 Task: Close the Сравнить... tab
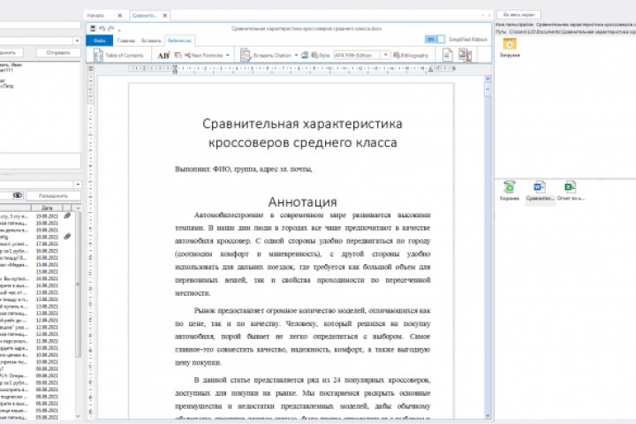(165, 15)
